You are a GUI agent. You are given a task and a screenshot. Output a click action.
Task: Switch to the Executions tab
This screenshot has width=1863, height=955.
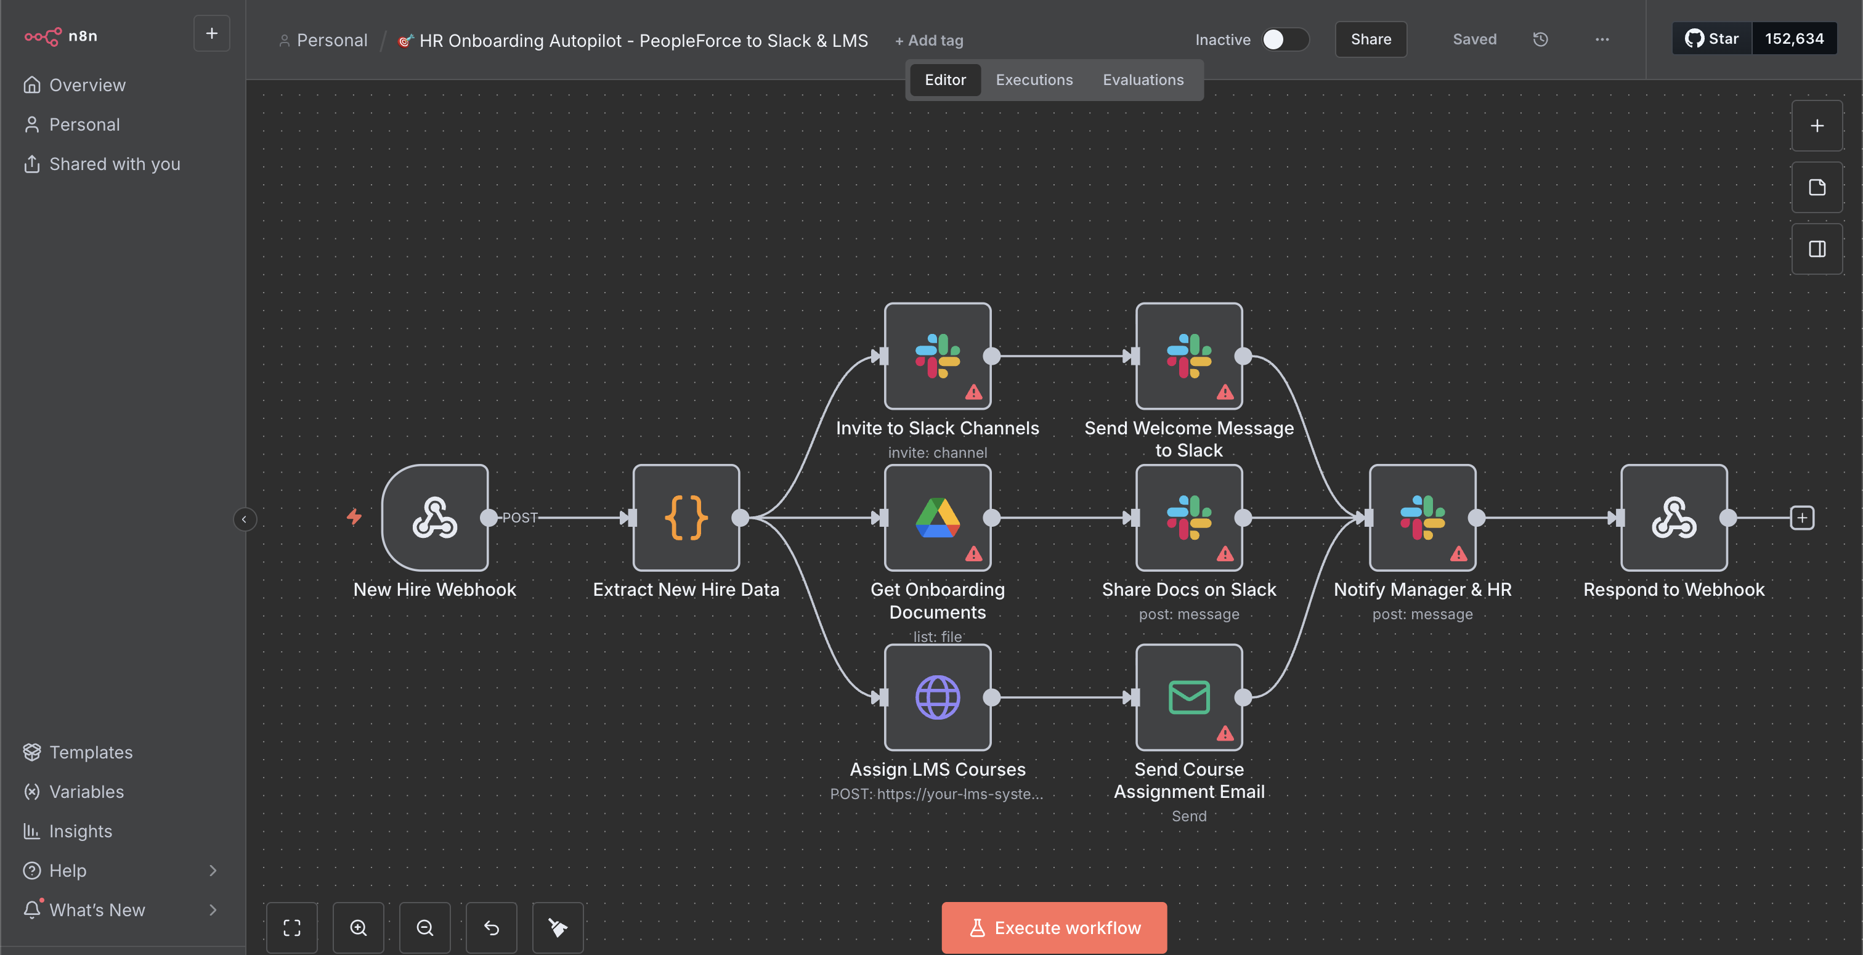1034,79
